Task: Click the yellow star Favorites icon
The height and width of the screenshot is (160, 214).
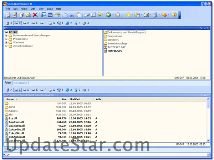Action: tap(128, 15)
